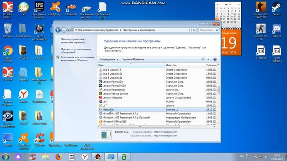Select Lenovo Welcome program row
This screenshot has width=287, height=161.
pyautogui.click(x=157, y=97)
